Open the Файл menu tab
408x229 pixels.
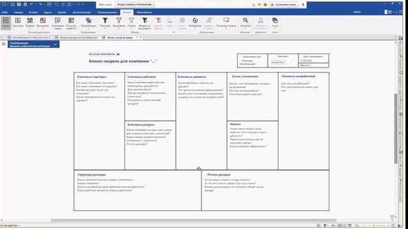4,12
